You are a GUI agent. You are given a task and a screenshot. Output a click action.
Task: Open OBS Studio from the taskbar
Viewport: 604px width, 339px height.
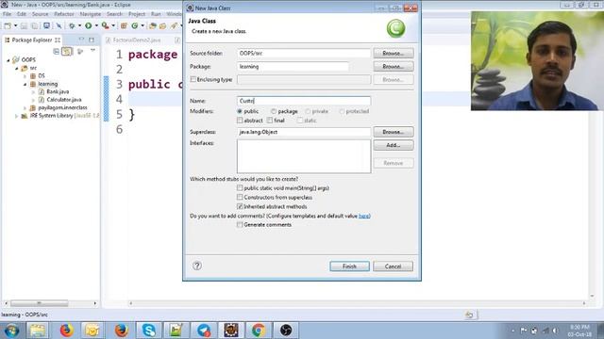pyautogui.click(x=286, y=331)
